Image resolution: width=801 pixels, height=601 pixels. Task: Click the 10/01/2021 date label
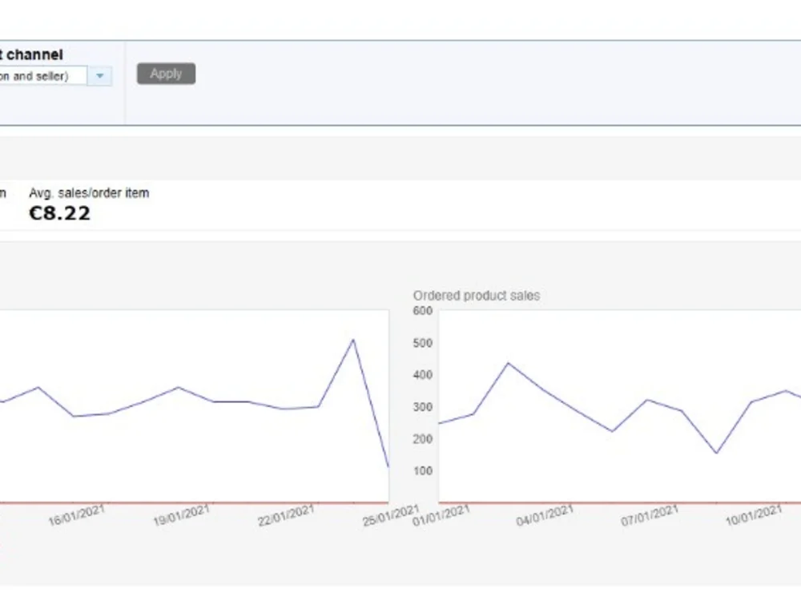coord(754,515)
